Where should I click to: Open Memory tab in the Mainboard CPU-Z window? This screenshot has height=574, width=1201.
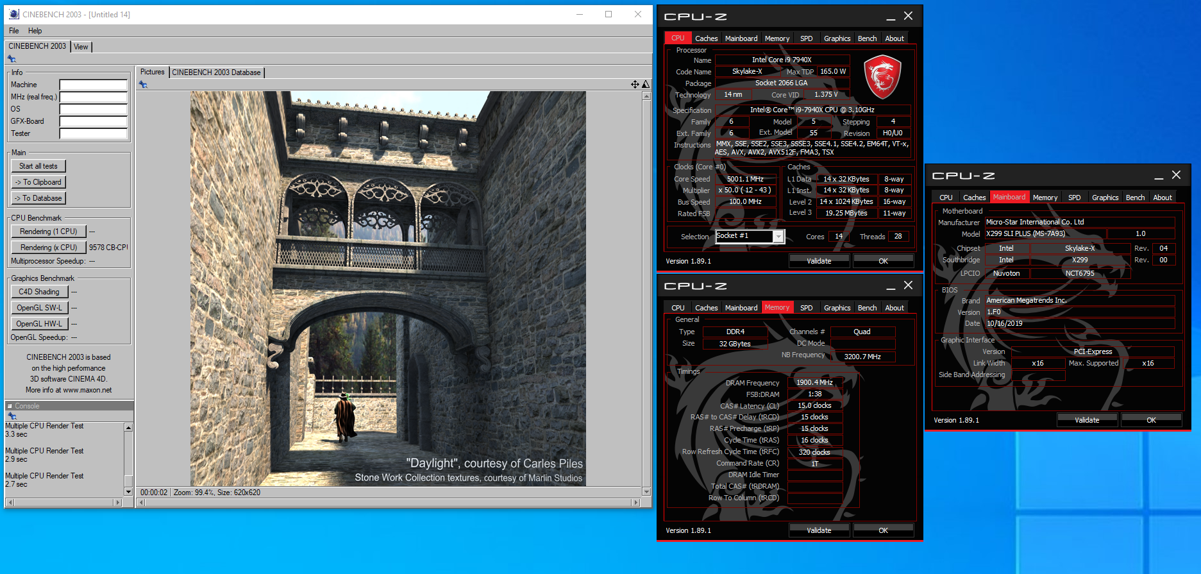(x=1045, y=198)
